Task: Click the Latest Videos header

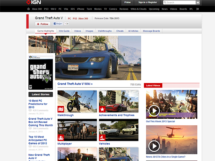Action: click(x=153, y=86)
